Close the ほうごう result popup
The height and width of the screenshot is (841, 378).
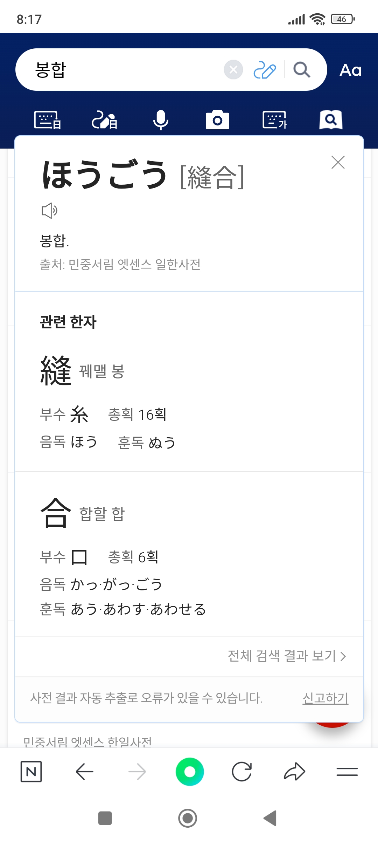[x=338, y=162]
